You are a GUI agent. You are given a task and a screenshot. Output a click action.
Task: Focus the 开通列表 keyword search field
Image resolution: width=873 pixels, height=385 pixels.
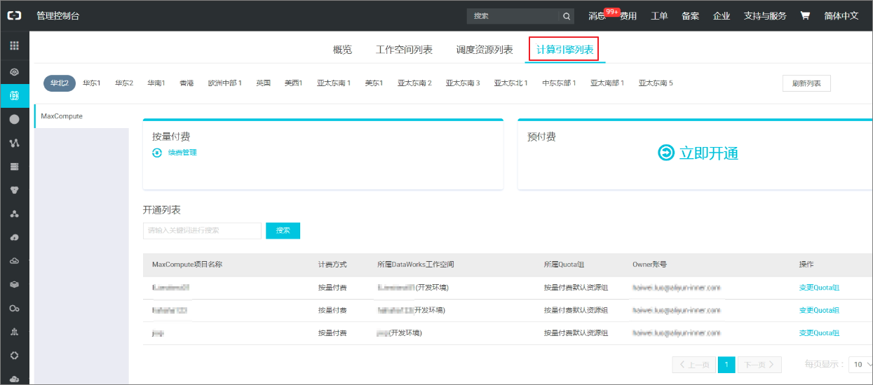202,230
